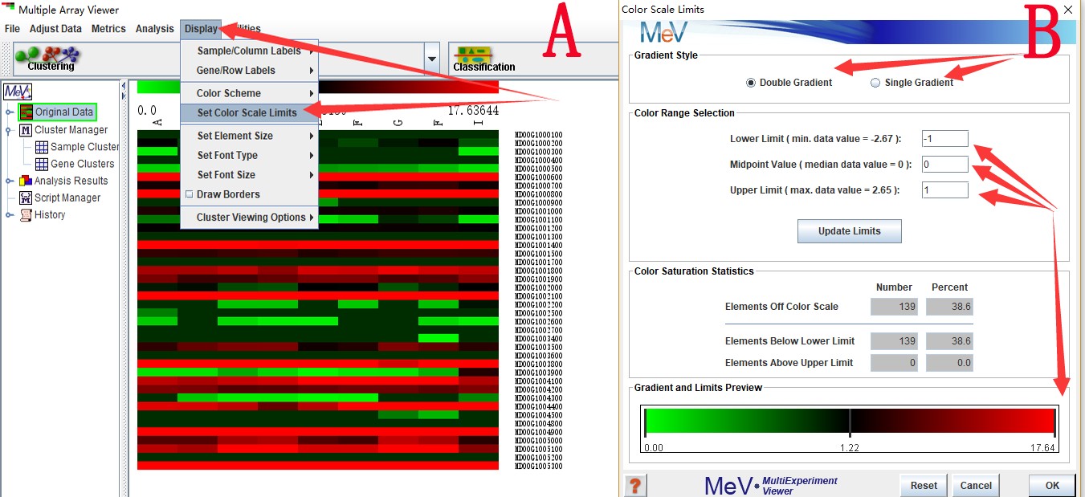1085x497 pixels.
Task: Select the Single Gradient radio button
Action: 875,83
